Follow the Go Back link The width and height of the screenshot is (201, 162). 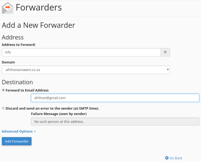[176, 158]
